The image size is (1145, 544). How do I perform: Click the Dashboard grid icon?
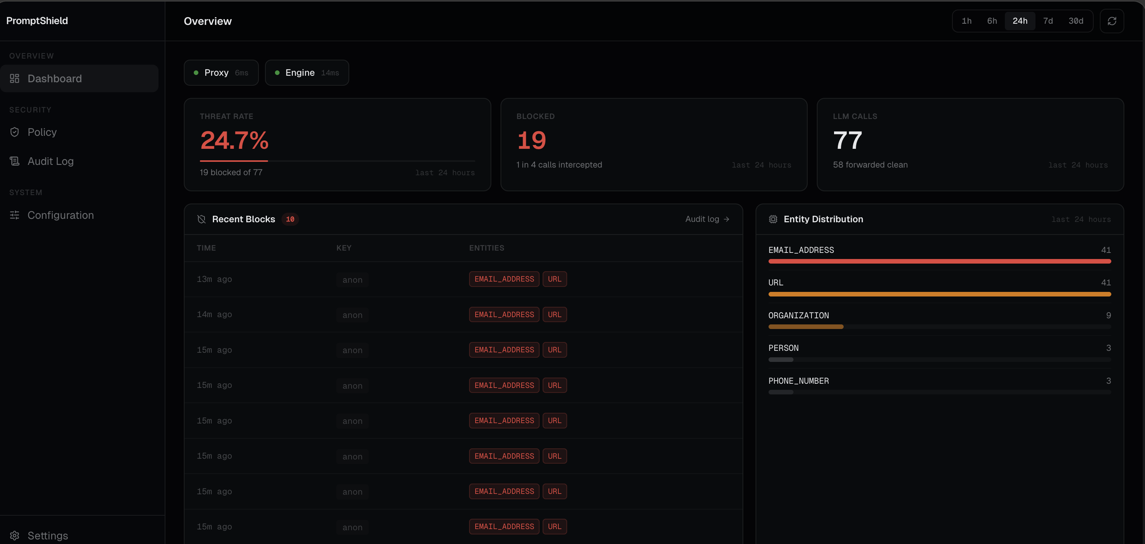pyautogui.click(x=15, y=78)
